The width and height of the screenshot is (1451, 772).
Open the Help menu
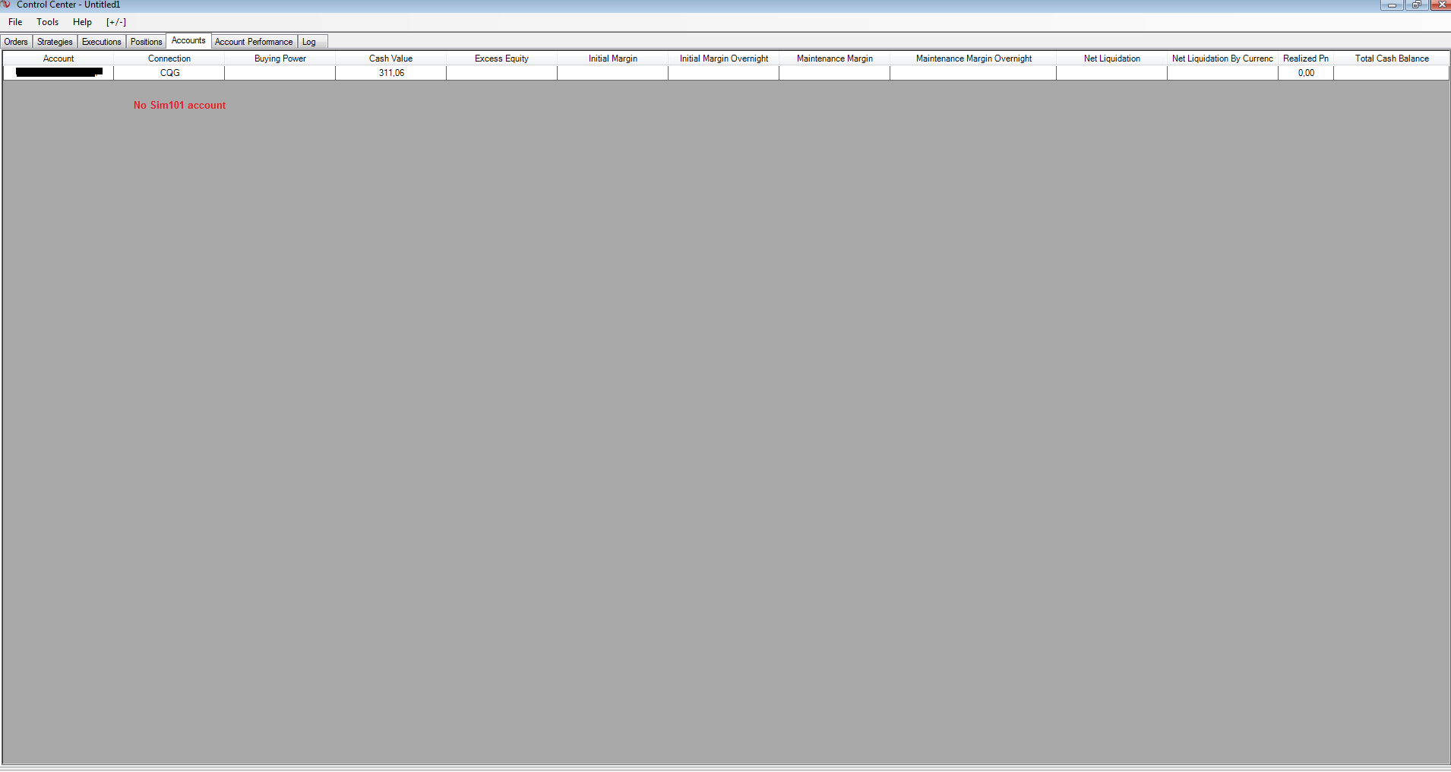82,22
